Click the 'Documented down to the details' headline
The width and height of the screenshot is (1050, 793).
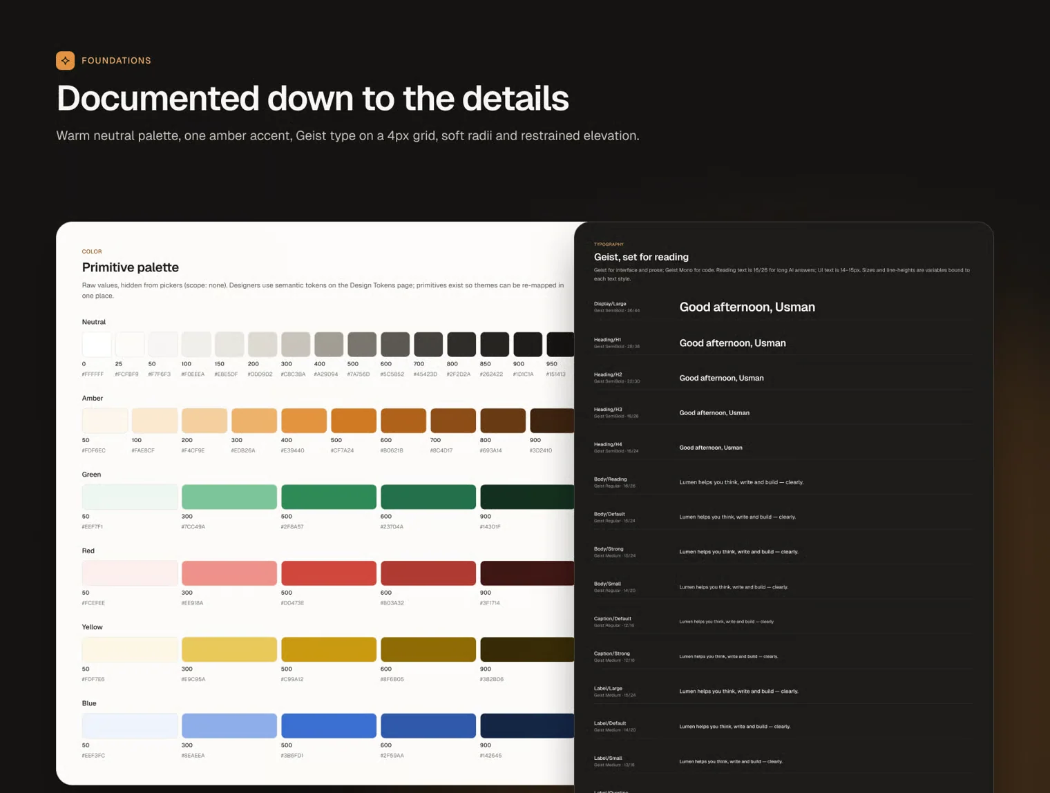(312, 98)
